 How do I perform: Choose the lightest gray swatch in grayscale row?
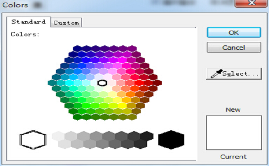click(58, 136)
